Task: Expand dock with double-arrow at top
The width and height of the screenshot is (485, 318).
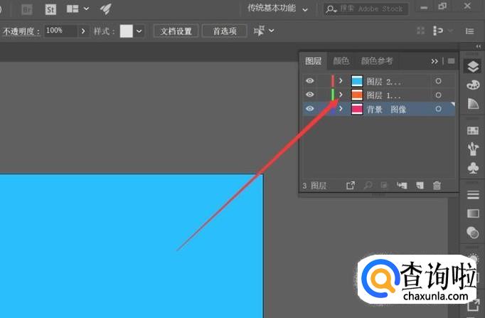Action: [x=479, y=46]
